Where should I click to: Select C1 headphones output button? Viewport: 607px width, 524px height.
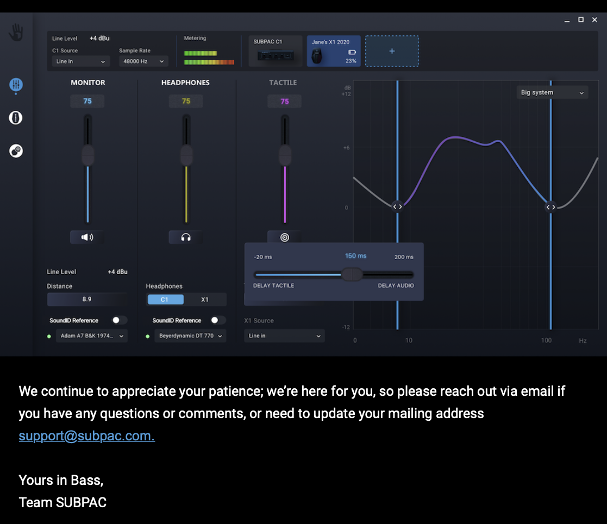pos(165,300)
